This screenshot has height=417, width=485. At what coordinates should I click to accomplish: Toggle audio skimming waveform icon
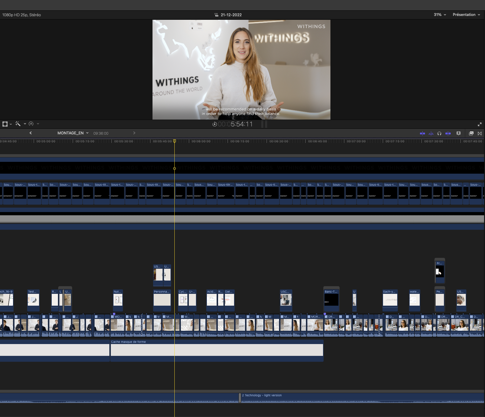431,133
